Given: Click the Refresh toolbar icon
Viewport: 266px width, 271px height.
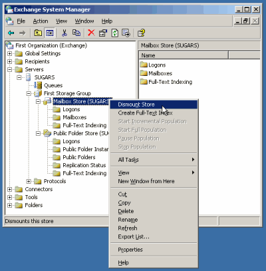Looking at the screenshot, I should coord(114,33).
